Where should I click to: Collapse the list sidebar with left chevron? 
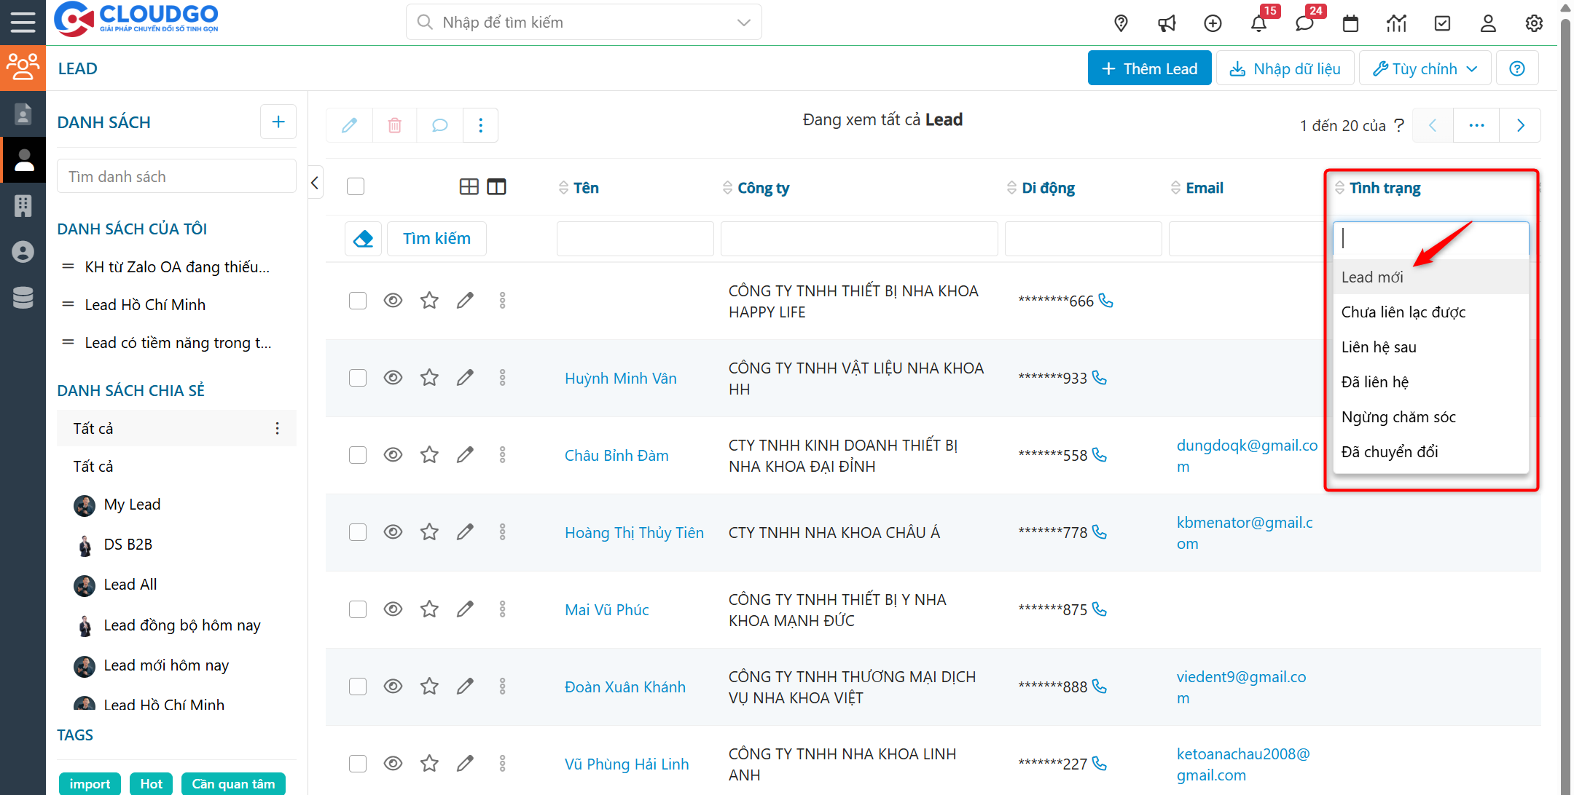tap(315, 183)
